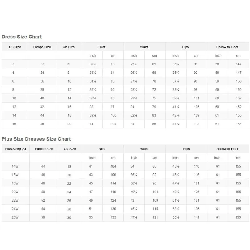Screen dimensions: 250x250
Task: Click the Plus Size Dresses Size Chart heading
Action: [x=36, y=139]
